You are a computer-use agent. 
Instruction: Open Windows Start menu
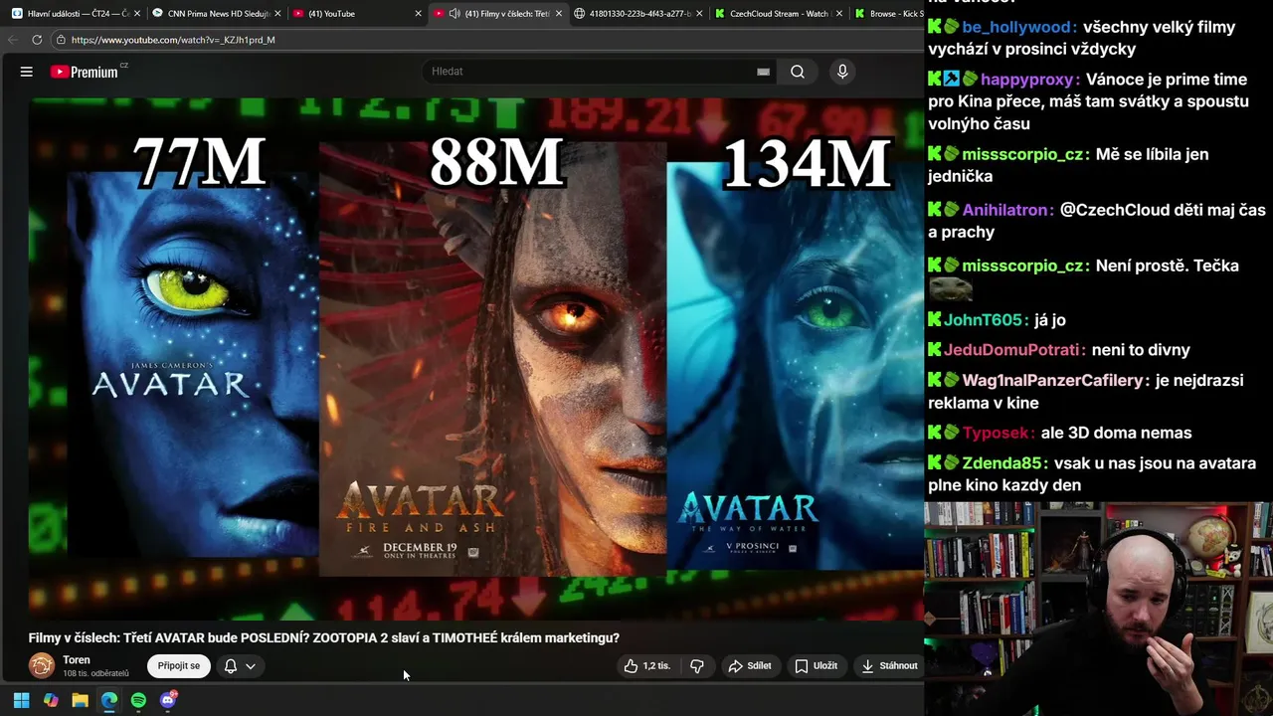pyautogui.click(x=21, y=700)
